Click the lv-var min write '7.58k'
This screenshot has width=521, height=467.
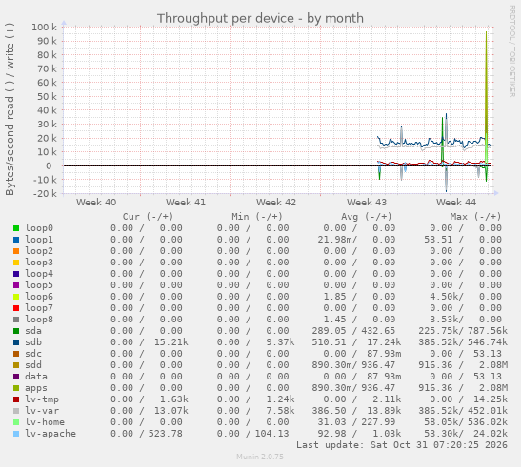pyautogui.click(x=280, y=411)
